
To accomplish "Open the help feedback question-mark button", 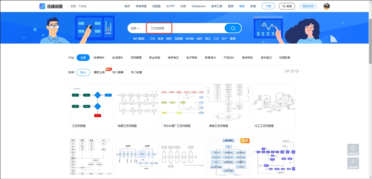I will [353, 150].
